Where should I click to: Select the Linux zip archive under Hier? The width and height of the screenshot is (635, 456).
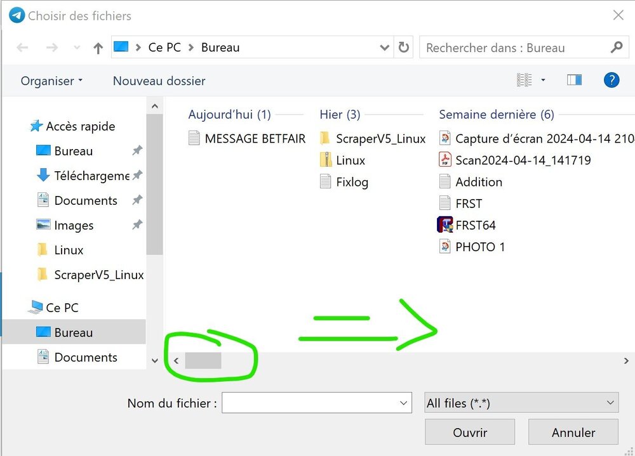[x=350, y=160]
